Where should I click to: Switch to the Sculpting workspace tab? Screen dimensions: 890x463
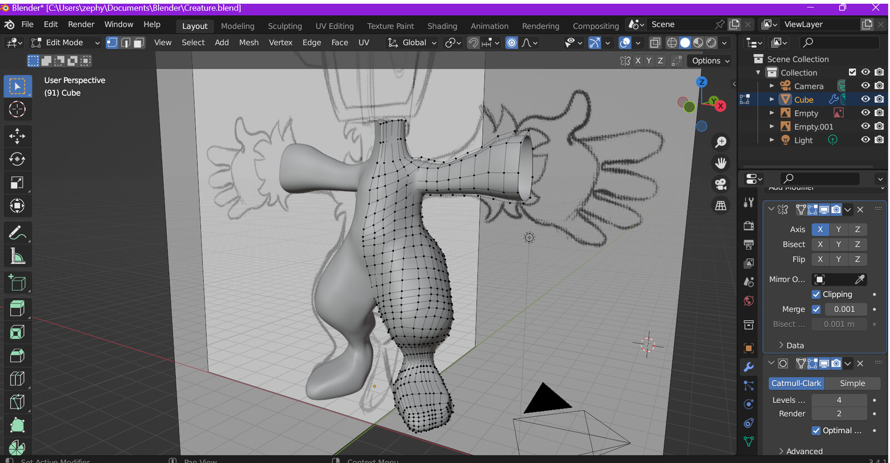click(x=285, y=26)
